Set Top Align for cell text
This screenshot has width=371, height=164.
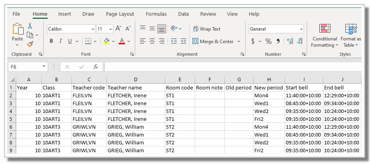142,29
